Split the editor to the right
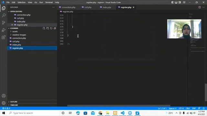207x116 pixels. click(x=200, y=7)
